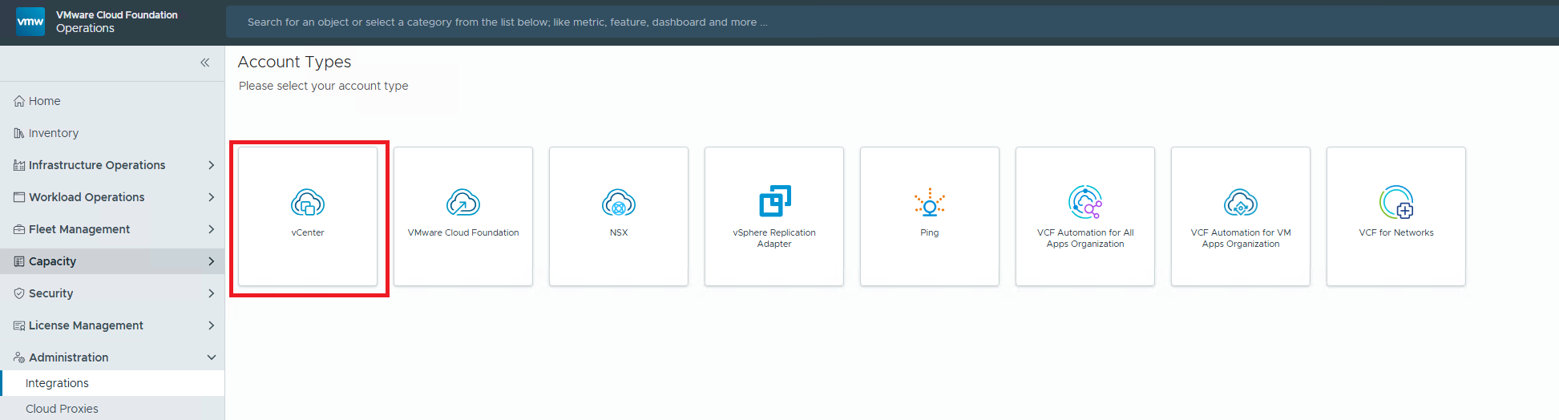Collapse the Administration section

tap(211, 357)
